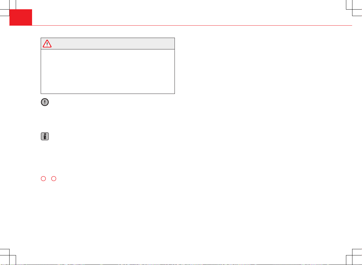Click the bottom-left corner crop mark
The height and width of the screenshot is (265, 362).
10,255
